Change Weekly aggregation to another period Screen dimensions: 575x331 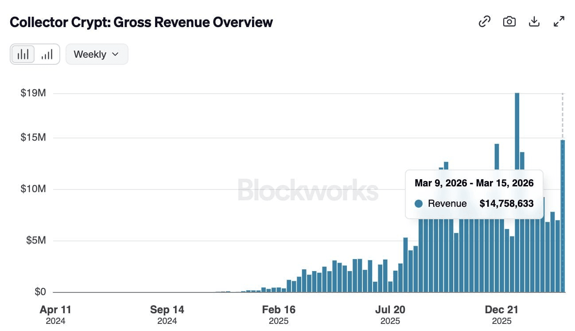point(97,54)
